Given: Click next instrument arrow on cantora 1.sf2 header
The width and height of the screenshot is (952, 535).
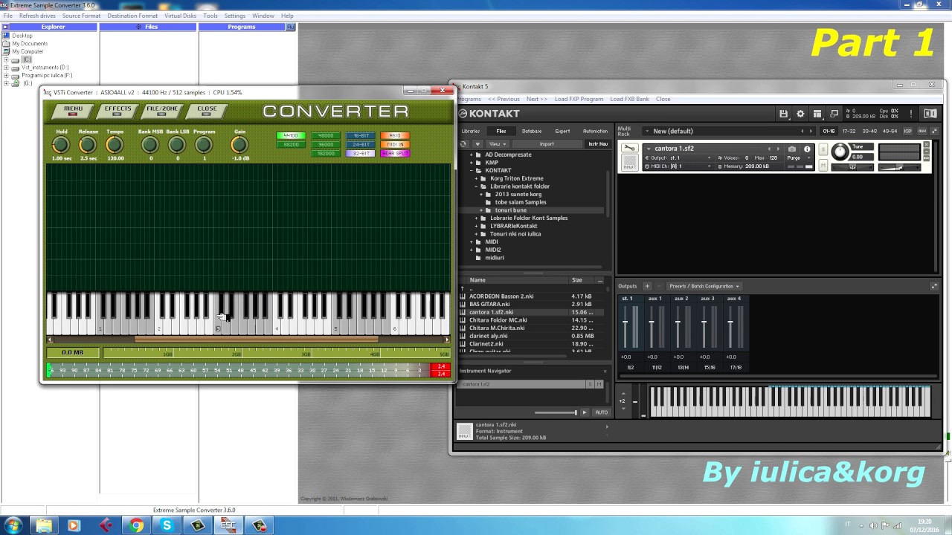Looking at the screenshot, I should (x=779, y=149).
